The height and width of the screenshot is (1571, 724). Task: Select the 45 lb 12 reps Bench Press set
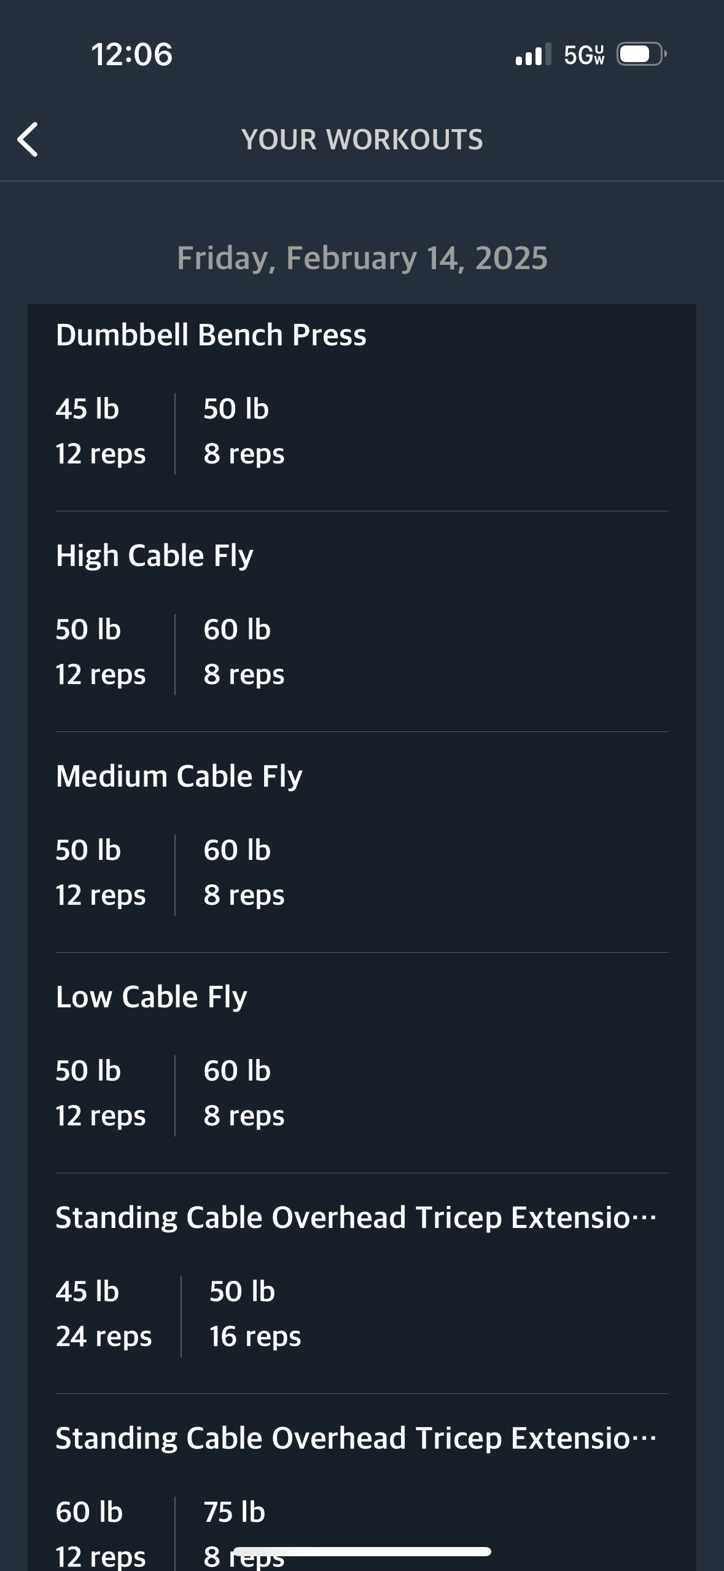pyautogui.click(x=101, y=431)
